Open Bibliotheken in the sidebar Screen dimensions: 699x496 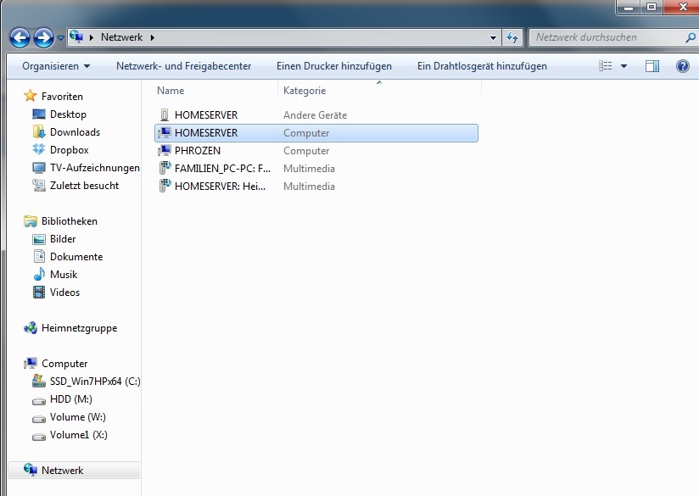coord(69,221)
